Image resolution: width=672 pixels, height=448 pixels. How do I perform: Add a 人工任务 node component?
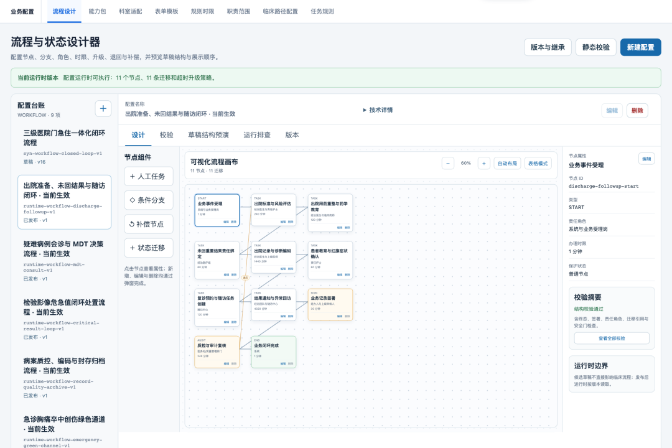pyautogui.click(x=149, y=176)
